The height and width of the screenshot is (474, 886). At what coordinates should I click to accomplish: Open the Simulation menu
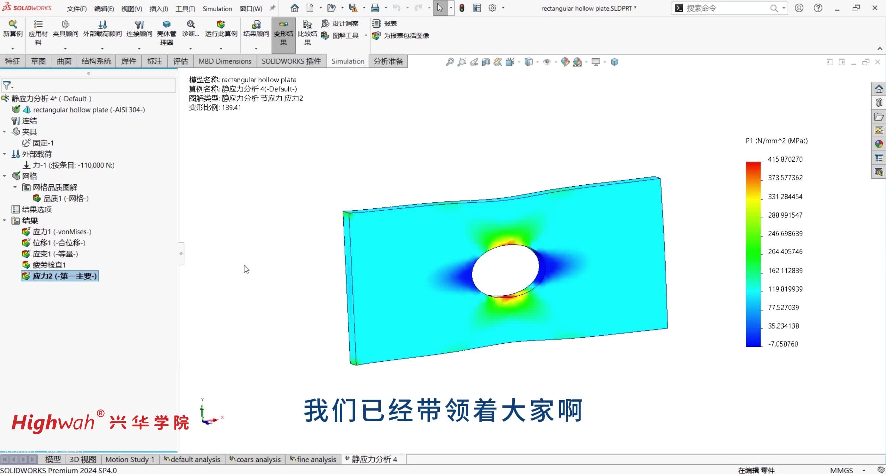click(x=217, y=8)
